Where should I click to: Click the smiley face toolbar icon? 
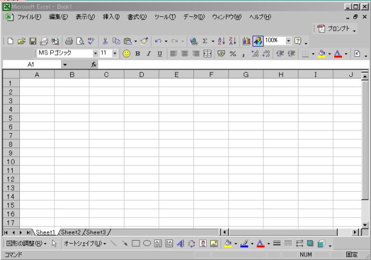click(x=126, y=54)
